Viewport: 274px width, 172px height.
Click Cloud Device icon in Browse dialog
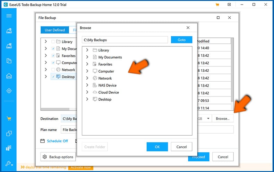(x=95, y=92)
